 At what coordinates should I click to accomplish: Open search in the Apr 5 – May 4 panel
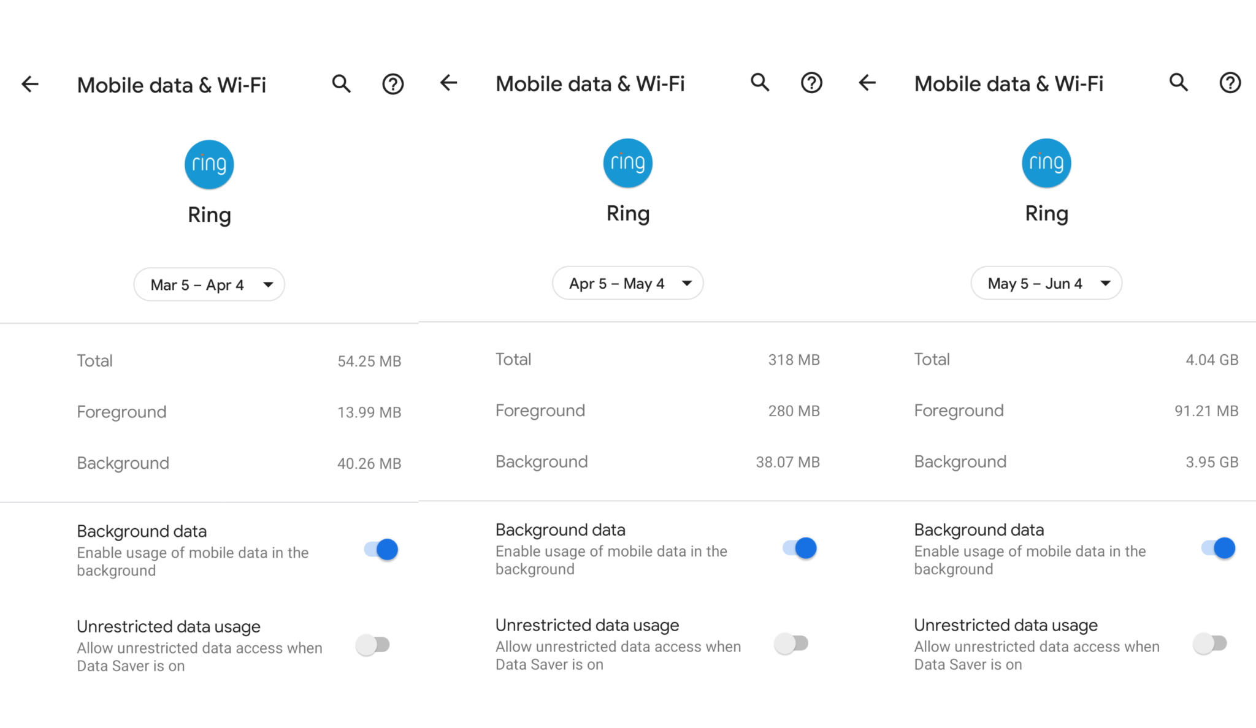click(760, 83)
